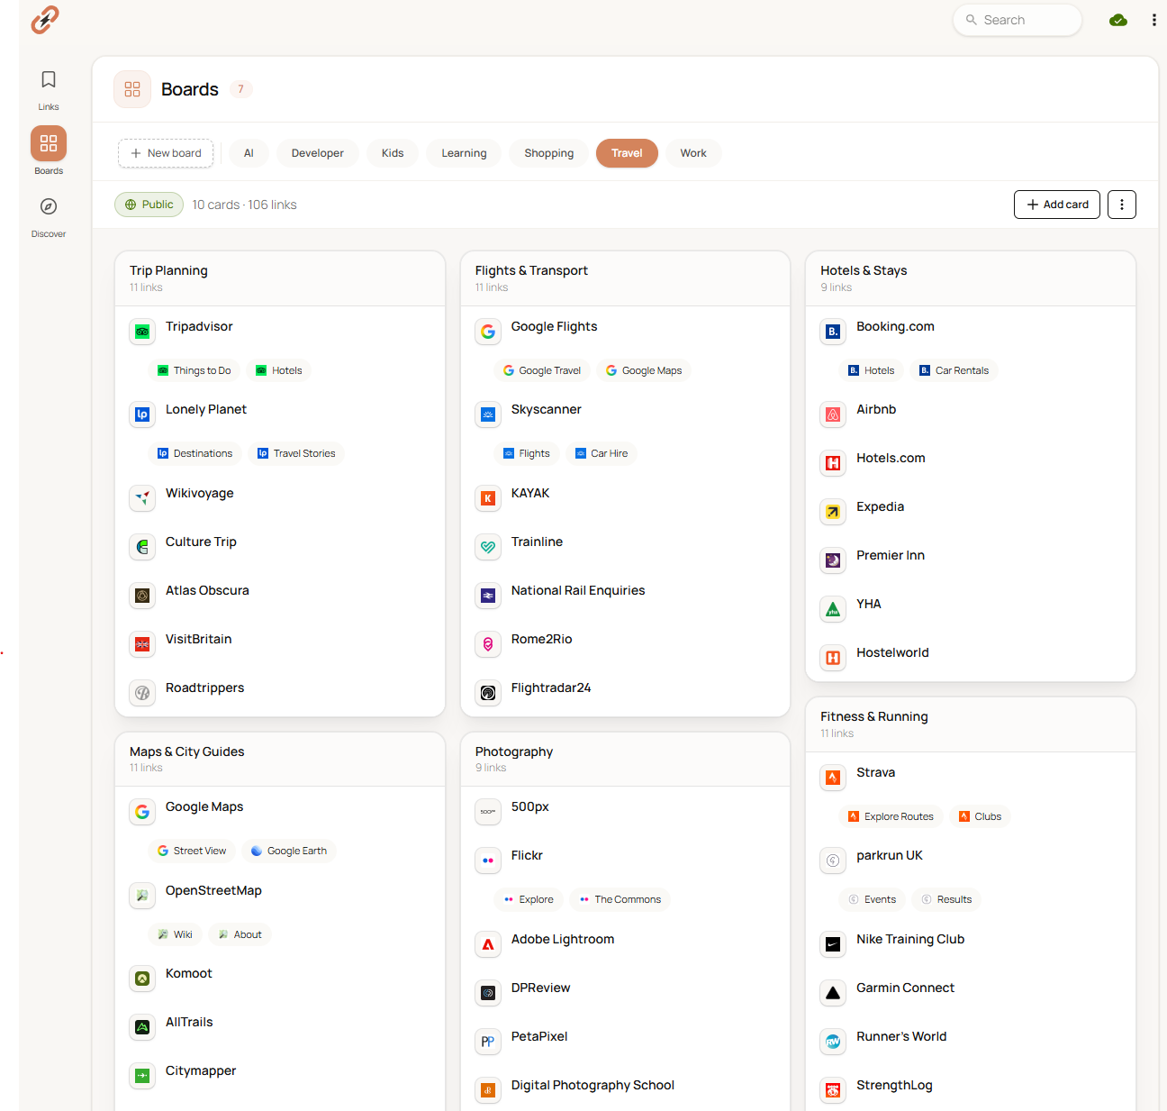
Task: Open the Explore Routes sublink
Action: [x=891, y=816]
